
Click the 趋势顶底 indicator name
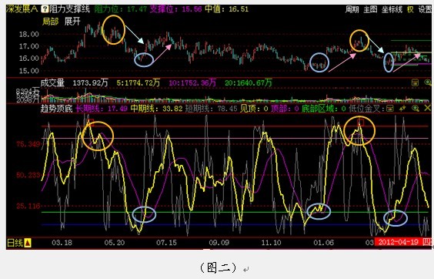56,109
